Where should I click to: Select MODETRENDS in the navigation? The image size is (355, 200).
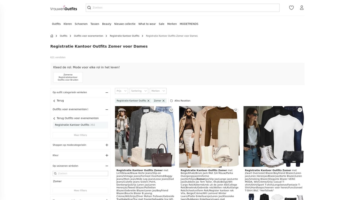point(189,24)
